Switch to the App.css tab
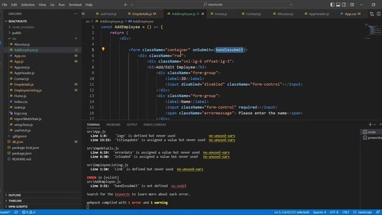382x215 pixels. click(x=350, y=14)
